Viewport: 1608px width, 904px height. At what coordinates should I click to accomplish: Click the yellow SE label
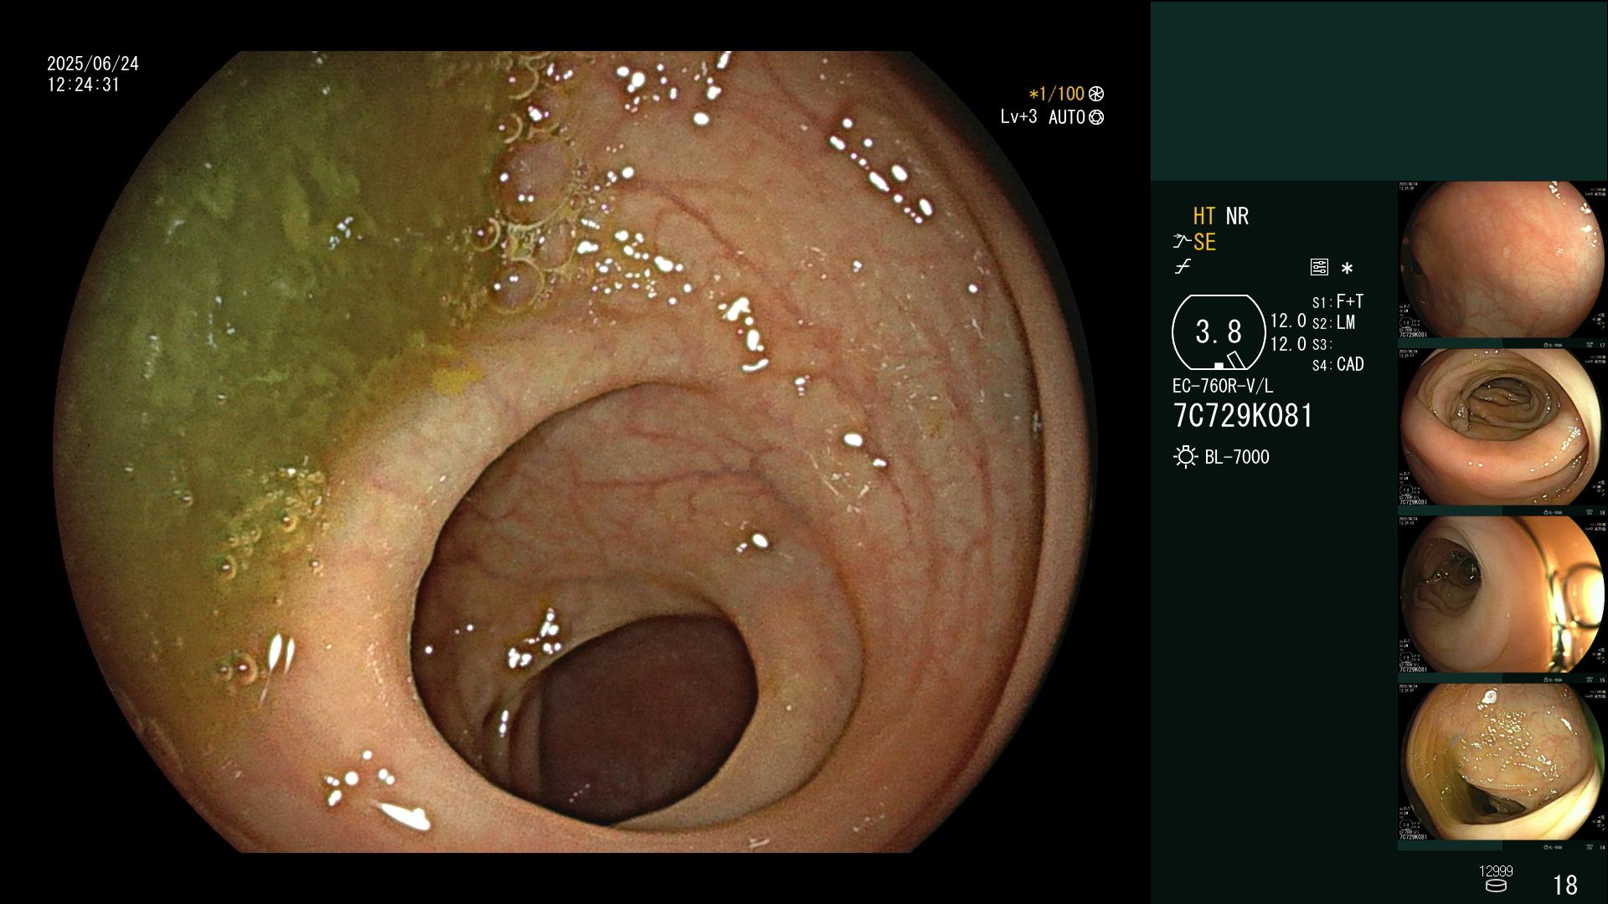pos(1204,242)
